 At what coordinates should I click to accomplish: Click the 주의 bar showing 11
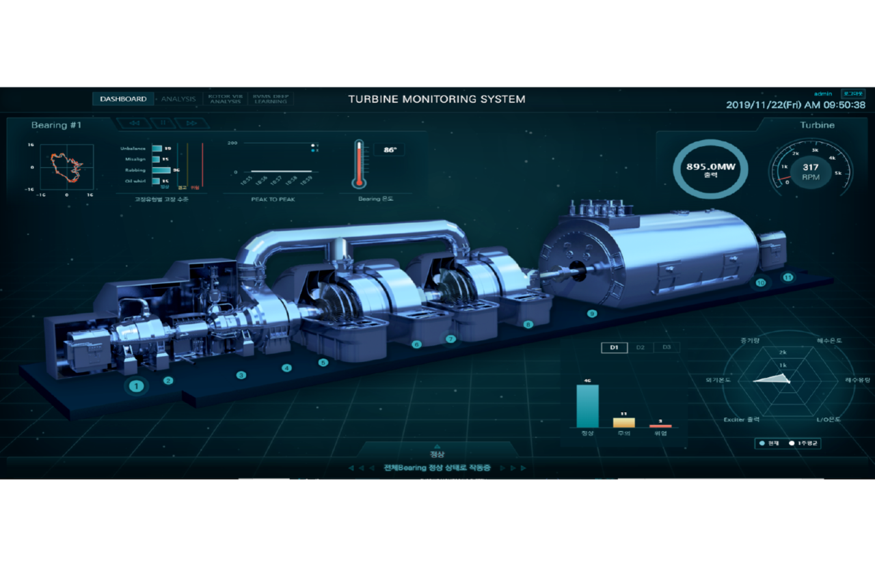click(x=623, y=423)
